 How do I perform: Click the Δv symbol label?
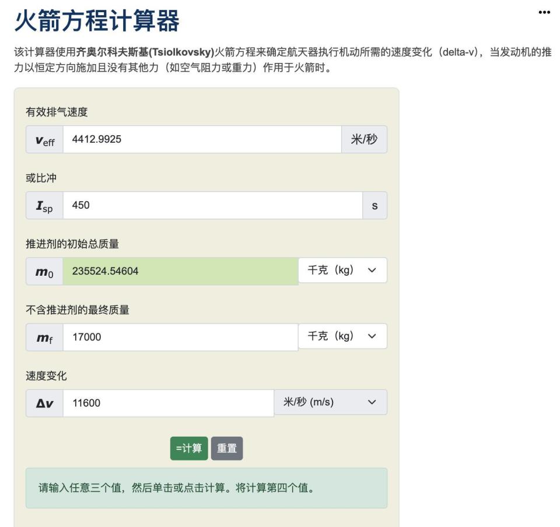44,402
